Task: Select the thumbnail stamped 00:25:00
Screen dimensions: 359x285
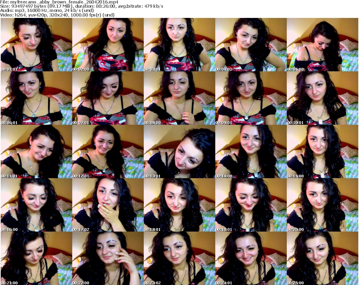Action: (x=323, y=258)
